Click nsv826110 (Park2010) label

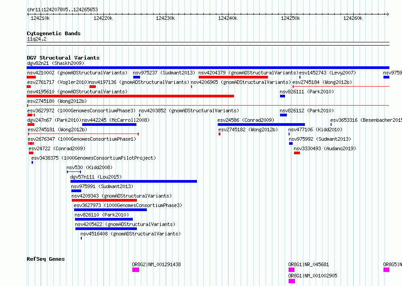click(102, 215)
